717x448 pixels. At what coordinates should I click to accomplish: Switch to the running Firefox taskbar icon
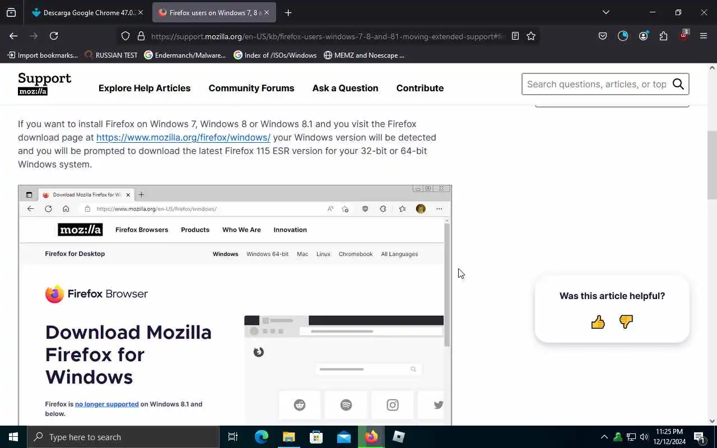tap(371, 437)
